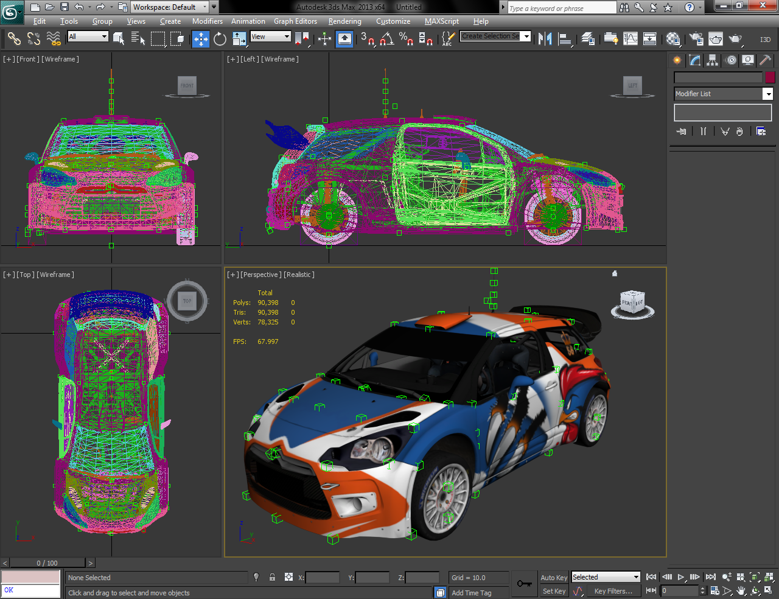This screenshot has width=779, height=599.
Task: Click the Set Keys key button
Action: coord(524,584)
